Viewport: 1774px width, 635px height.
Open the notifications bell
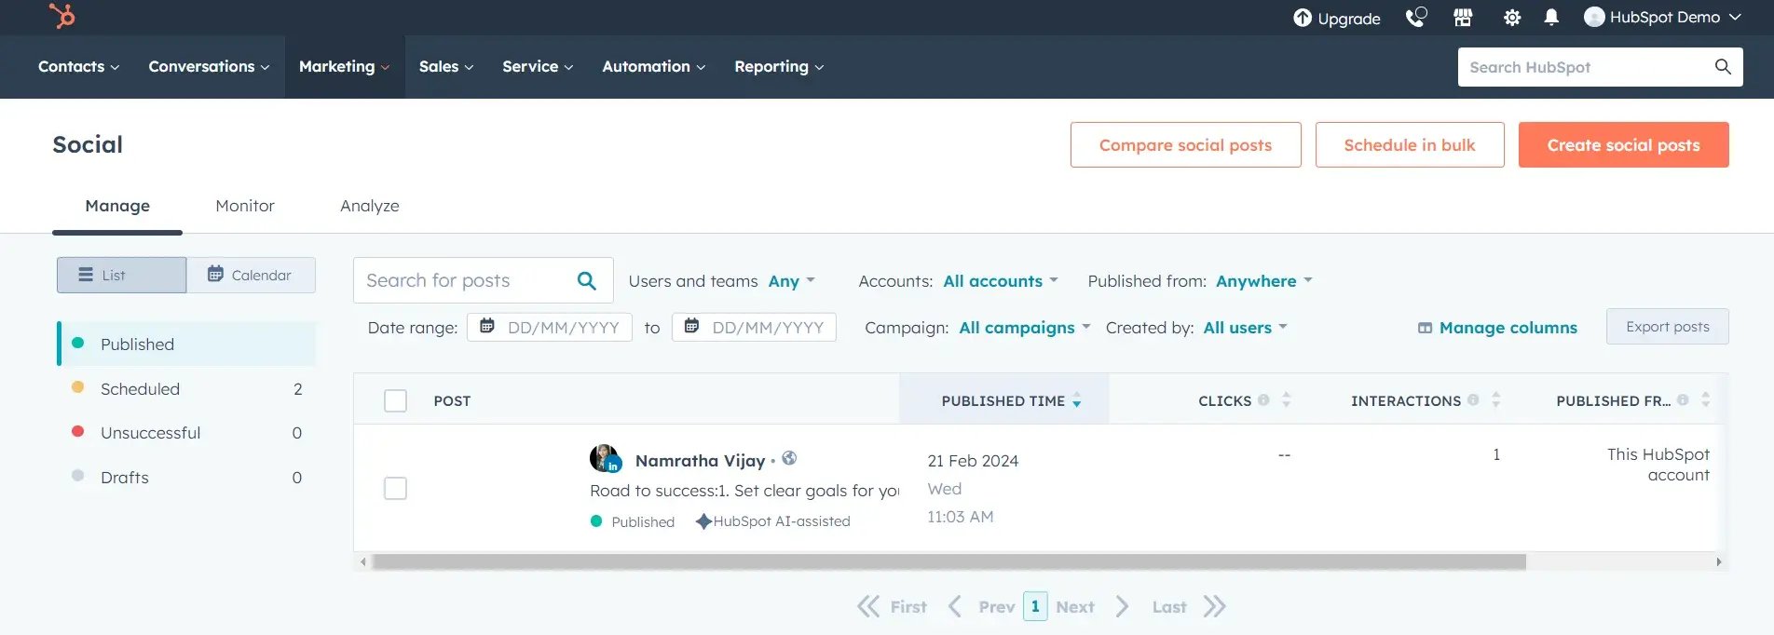[1551, 18]
